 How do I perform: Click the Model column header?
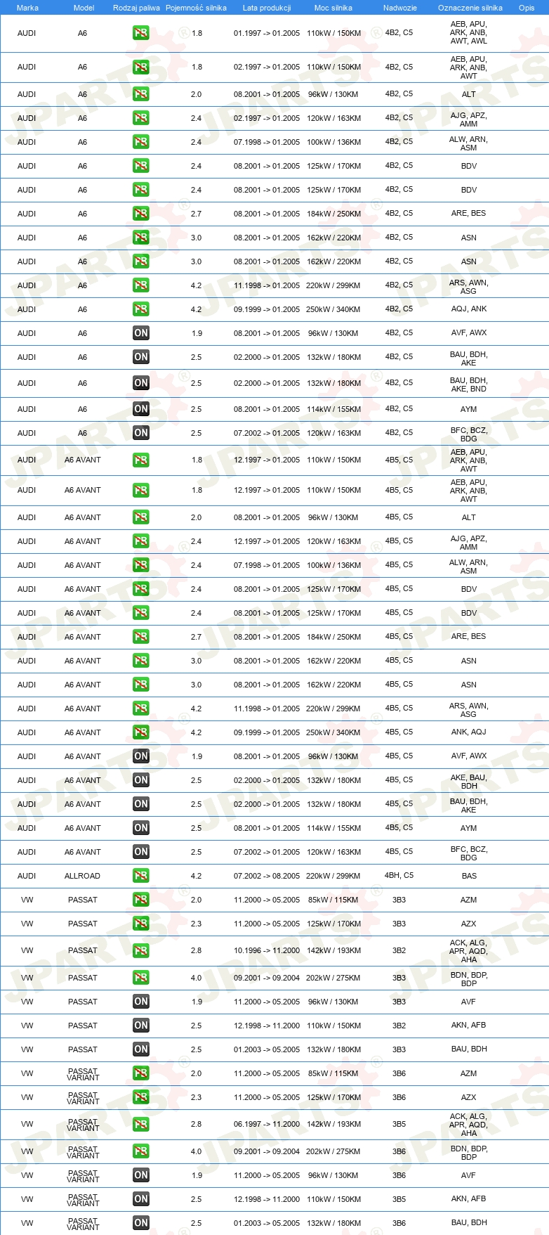pyautogui.click(x=84, y=8)
